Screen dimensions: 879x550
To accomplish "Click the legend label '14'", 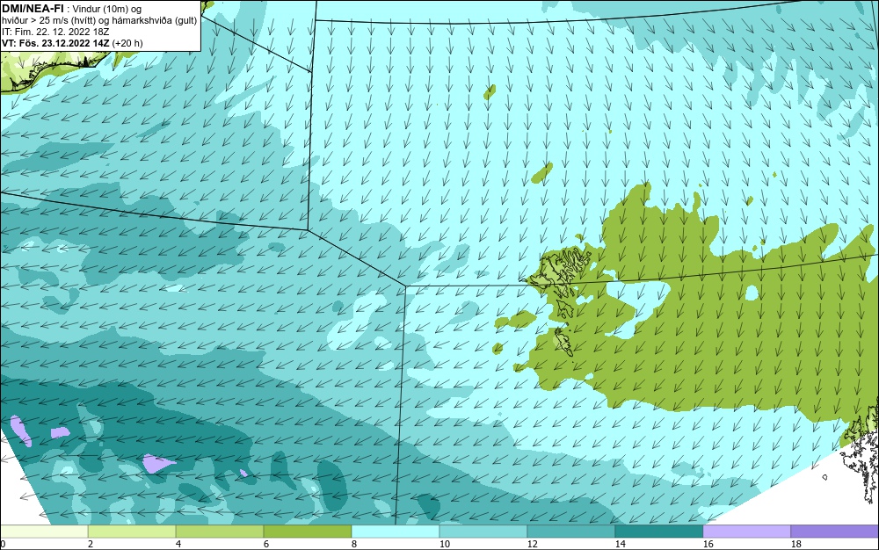I will click(x=620, y=544).
